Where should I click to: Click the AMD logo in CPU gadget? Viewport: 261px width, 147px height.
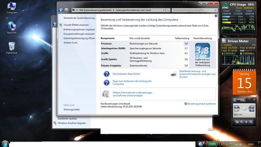(x=225, y=6)
